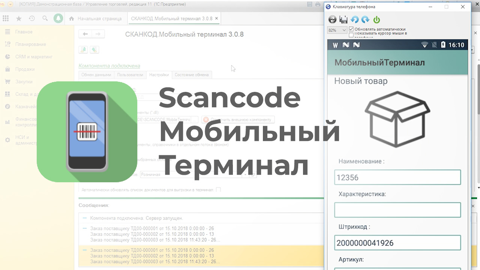This screenshot has height=270, width=480.
Task: Click the first document icon below navigation arrows
Action: 83,49
